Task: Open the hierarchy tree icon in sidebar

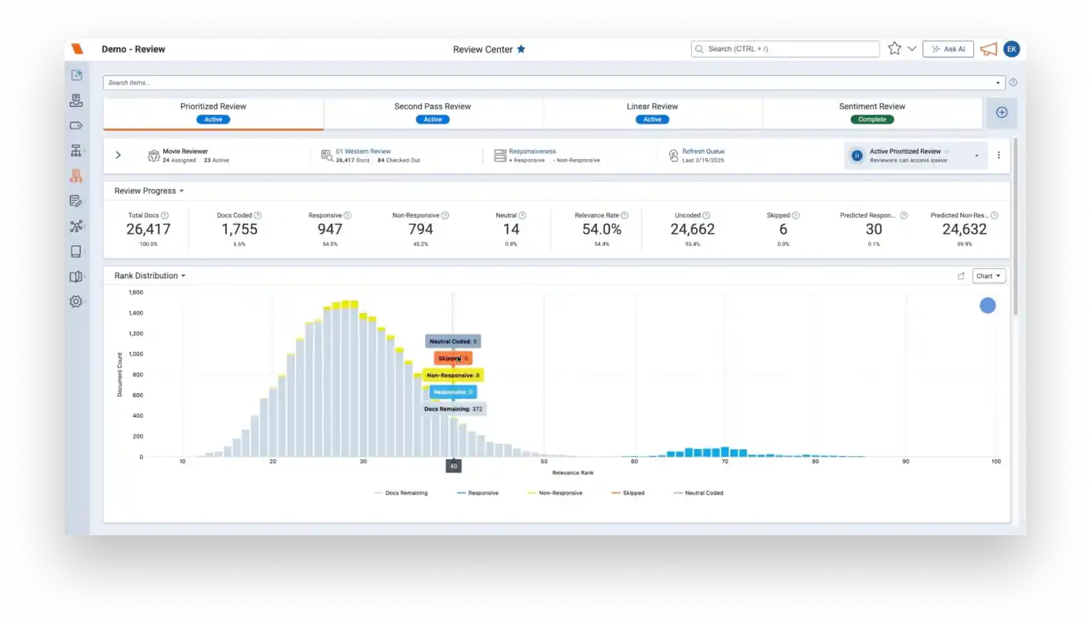Action: (x=76, y=151)
